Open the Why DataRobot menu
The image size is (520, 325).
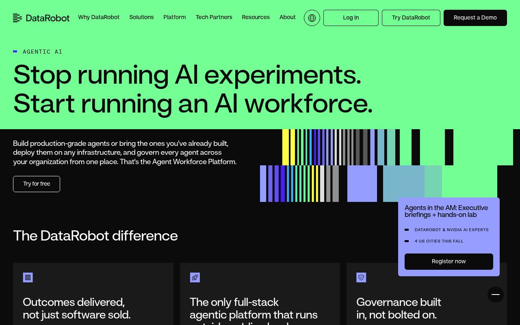tap(99, 17)
